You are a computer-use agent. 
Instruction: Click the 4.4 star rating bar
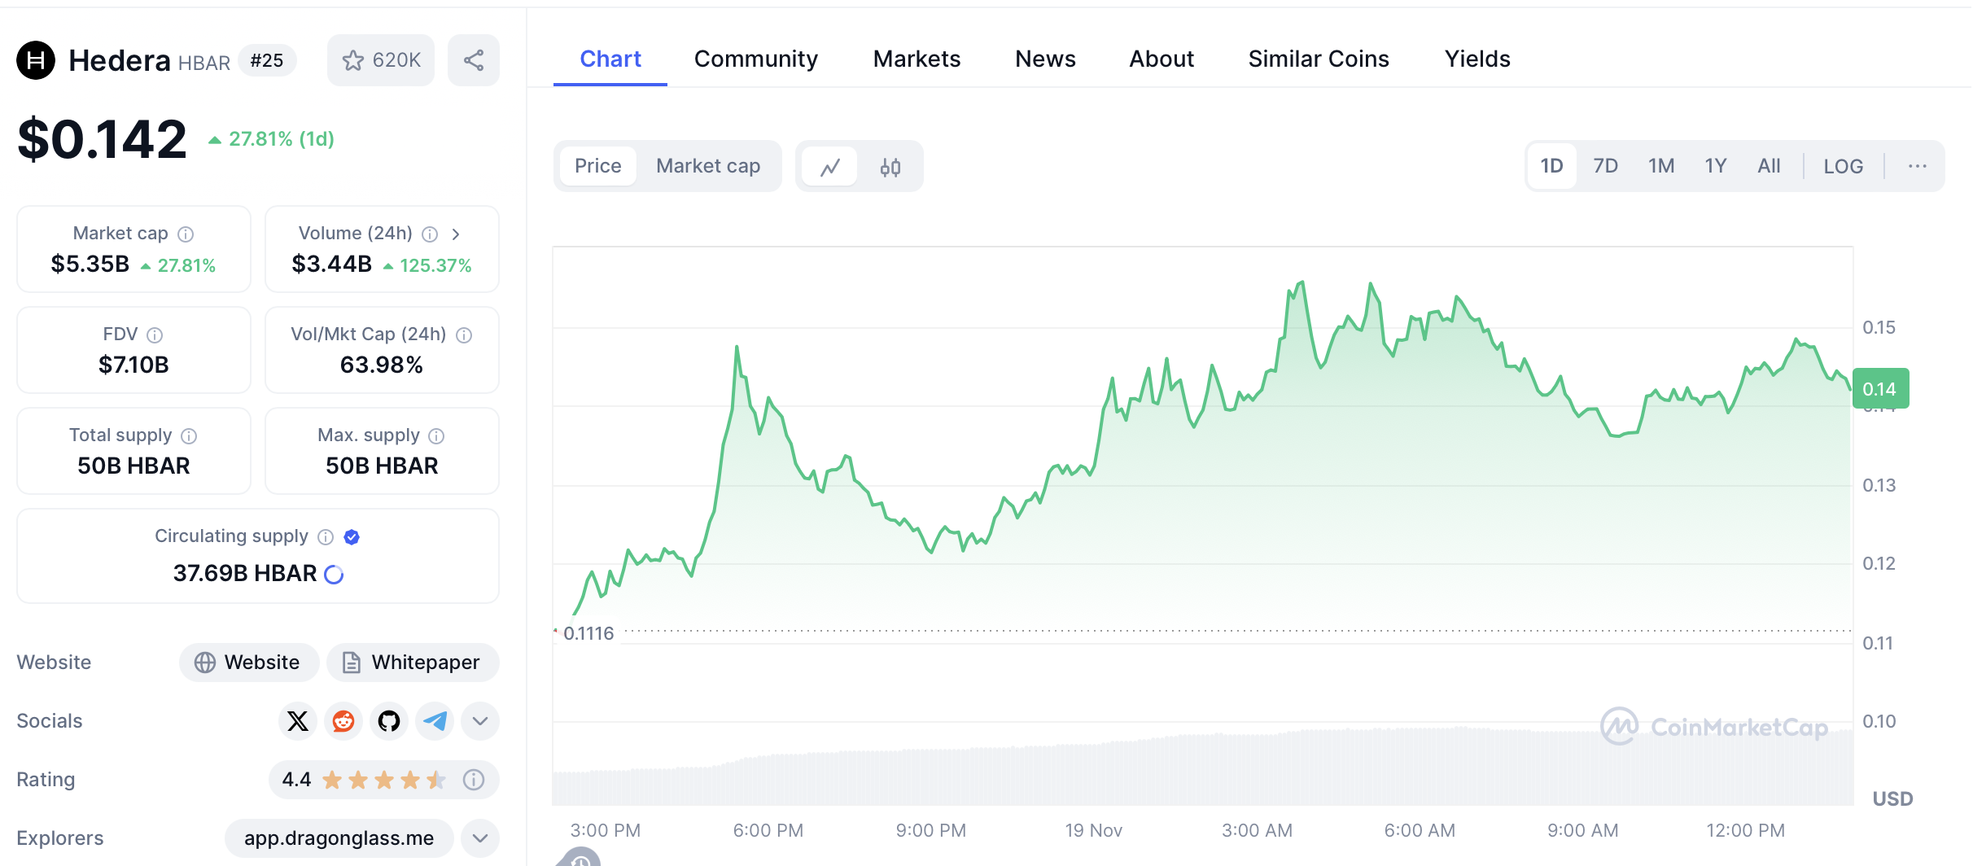[383, 780]
